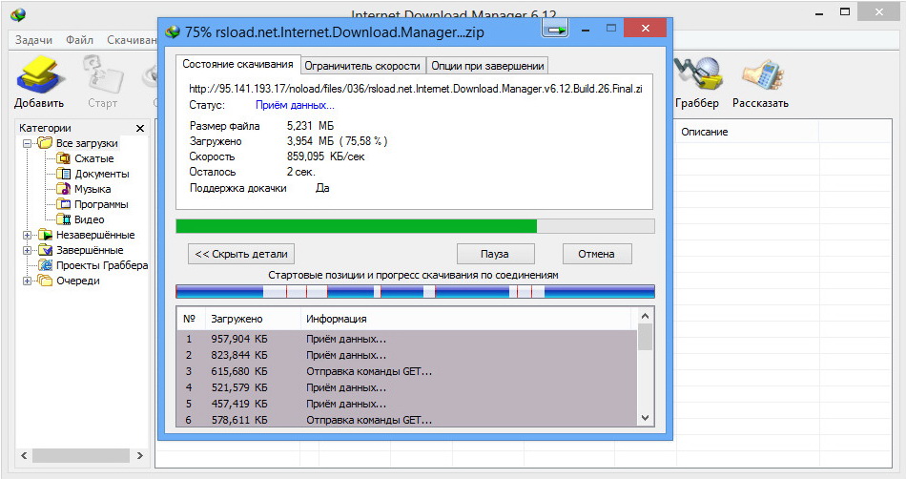The image size is (906, 479).
Task: Open the Файл menu
Action: point(79,40)
